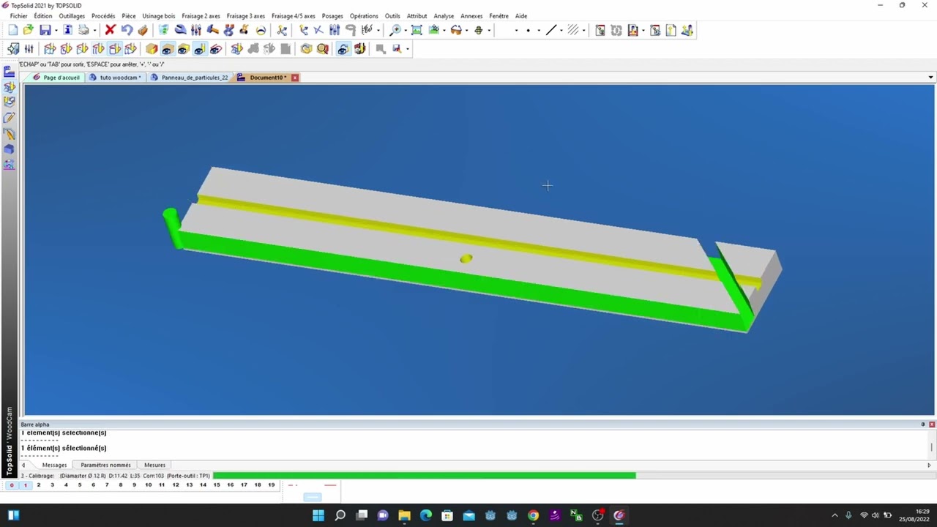937x527 pixels.
Task: Click the magnifier inspection icon in second toolbar
Action: point(323,49)
